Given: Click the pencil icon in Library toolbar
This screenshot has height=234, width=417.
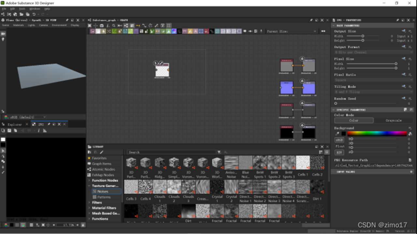Looking at the screenshot, I should pyautogui.click(x=102, y=152).
